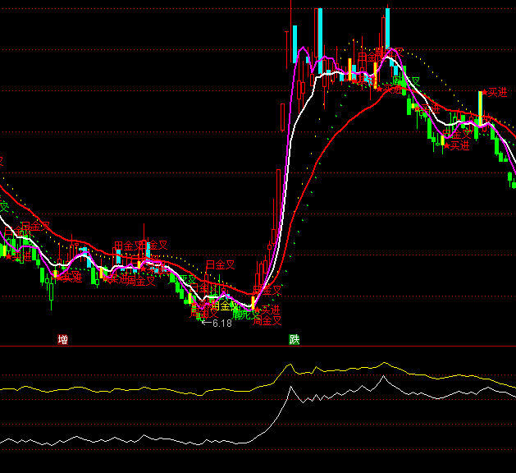Click the 6.18 low price label
This screenshot has height=473, width=516.
pos(220,324)
